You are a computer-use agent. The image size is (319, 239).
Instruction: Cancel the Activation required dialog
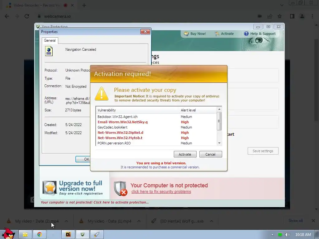(x=211, y=154)
